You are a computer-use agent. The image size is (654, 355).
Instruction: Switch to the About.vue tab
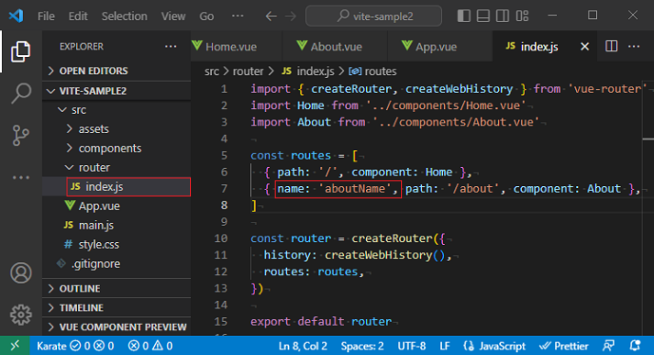[336, 47]
